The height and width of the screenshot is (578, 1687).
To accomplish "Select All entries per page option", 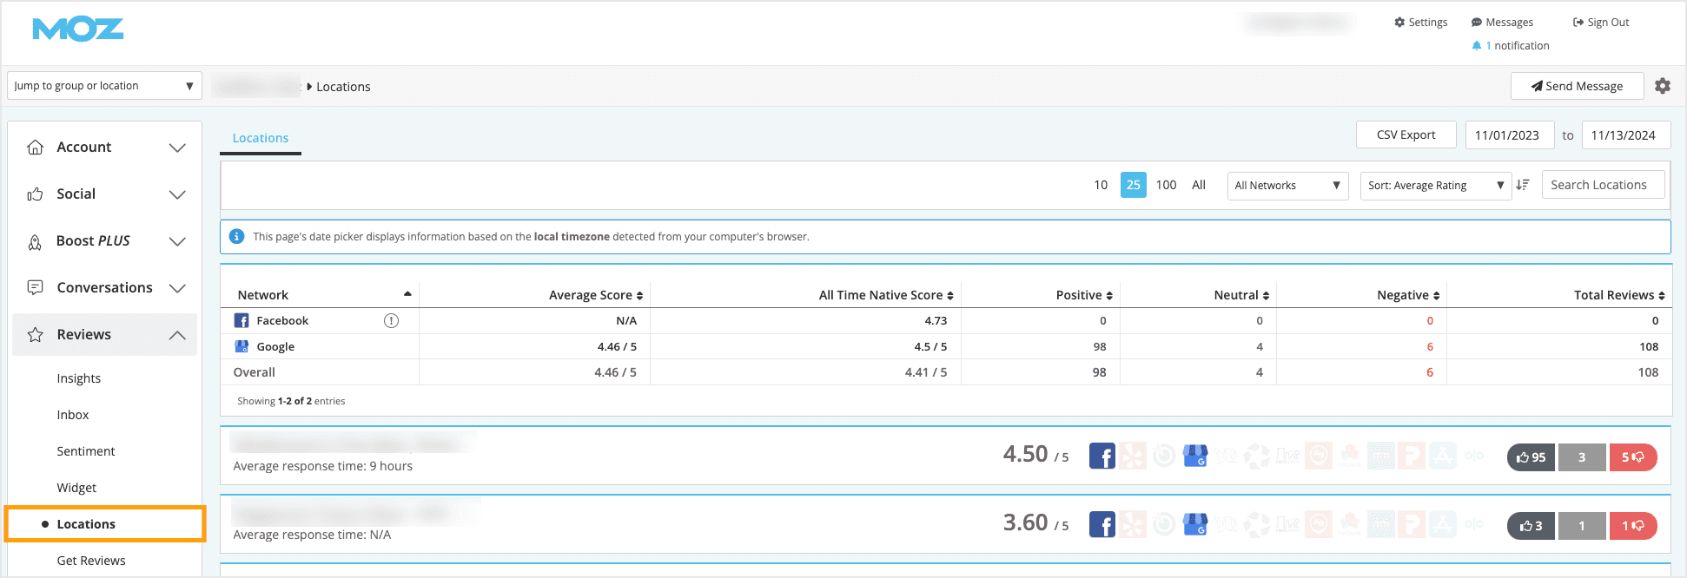I will [1198, 185].
